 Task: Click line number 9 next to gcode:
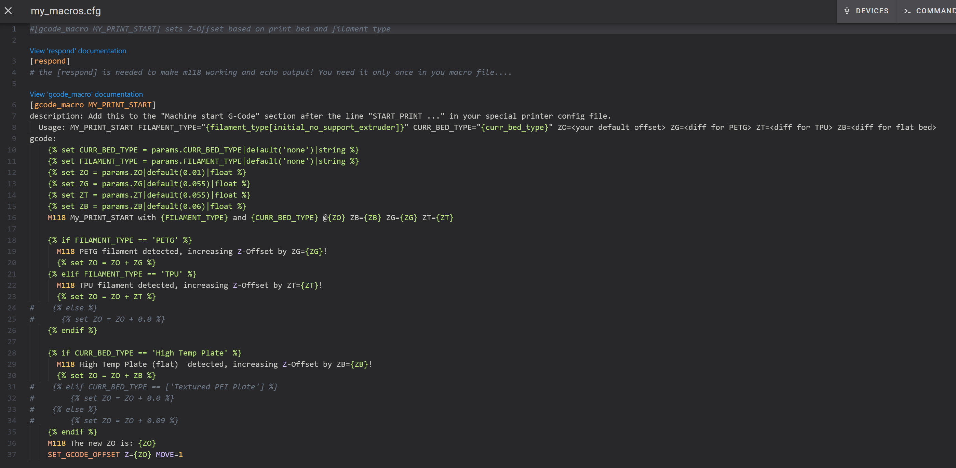14,139
